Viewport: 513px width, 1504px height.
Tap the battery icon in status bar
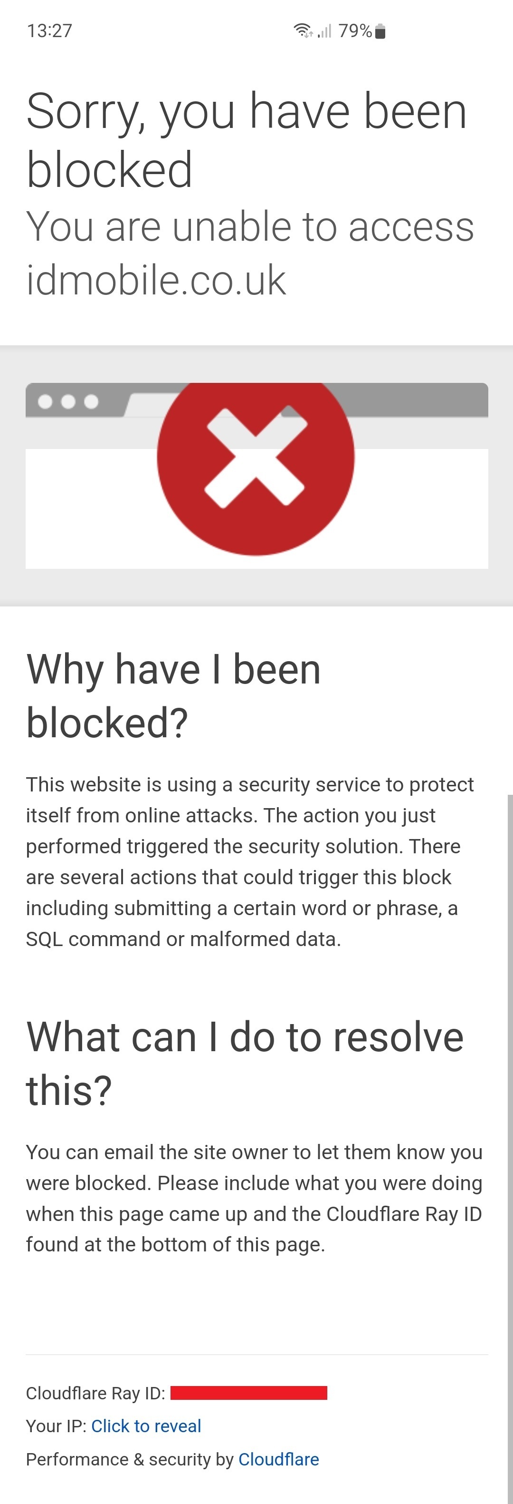380,31
